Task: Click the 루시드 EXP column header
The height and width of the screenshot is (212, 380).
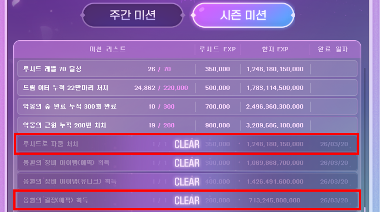Action: click(217, 49)
